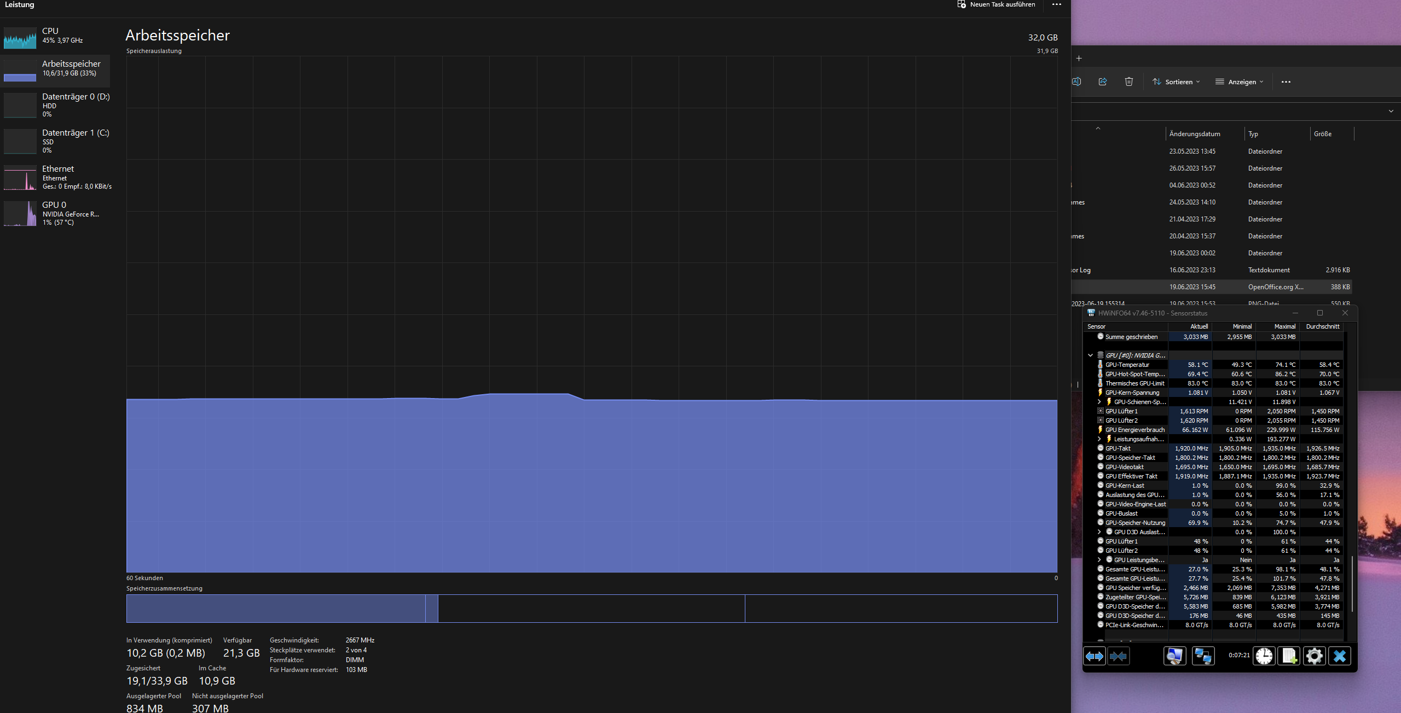Click the HWiNFO sensor list vertical scrollbar
The image size is (1401, 713).
[1352, 583]
